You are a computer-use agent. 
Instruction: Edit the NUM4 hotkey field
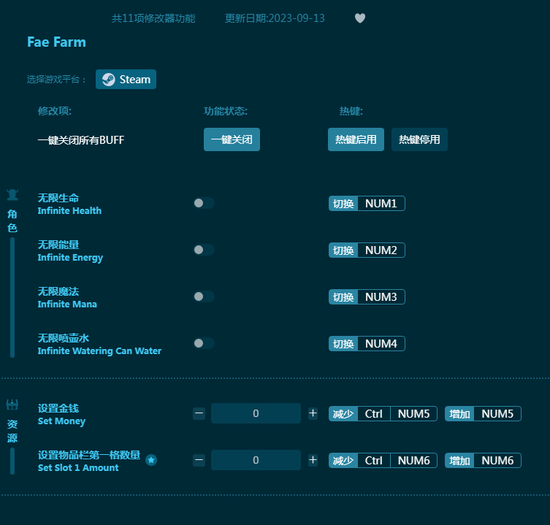tap(381, 343)
